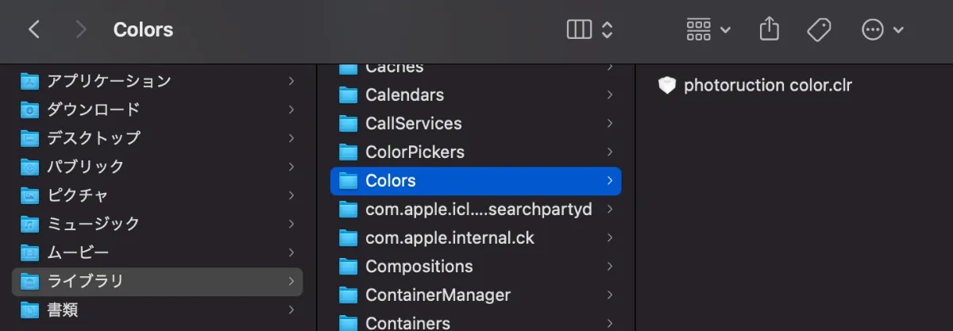Select the ダウンロード folder icon
Image resolution: width=953 pixels, height=331 pixels.
click(x=30, y=110)
